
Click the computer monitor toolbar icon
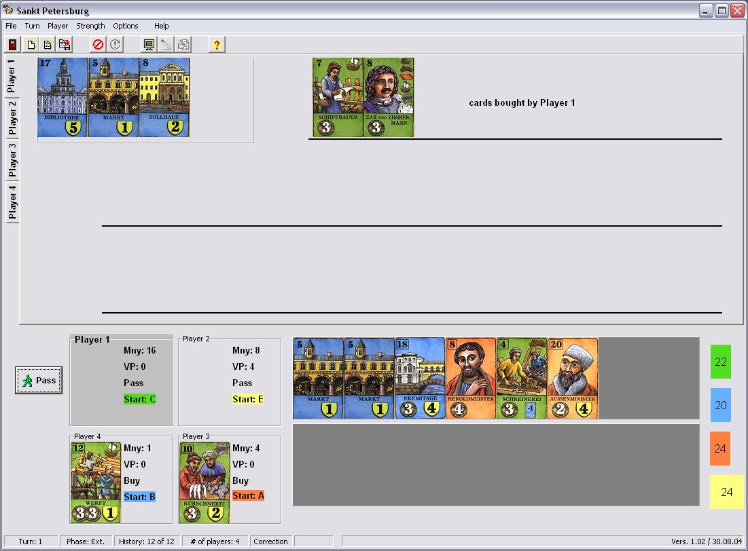pos(149,45)
